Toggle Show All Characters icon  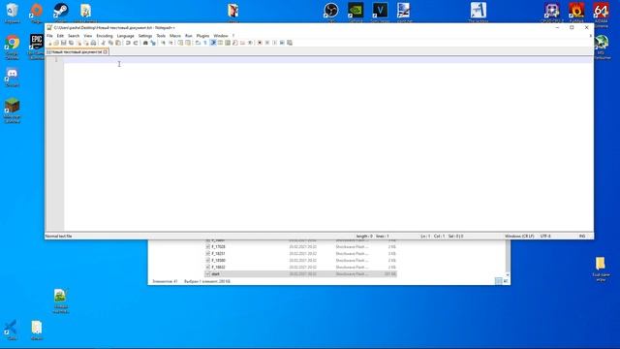pyautogui.click(x=205, y=43)
